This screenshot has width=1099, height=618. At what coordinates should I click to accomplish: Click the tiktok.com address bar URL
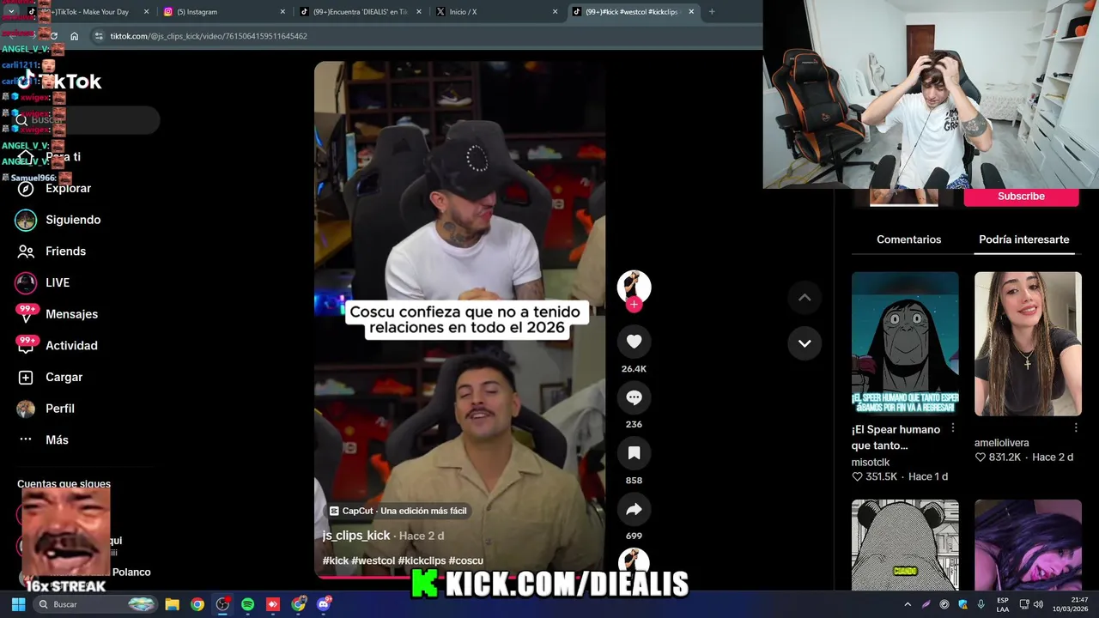pyautogui.click(x=209, y=36)
